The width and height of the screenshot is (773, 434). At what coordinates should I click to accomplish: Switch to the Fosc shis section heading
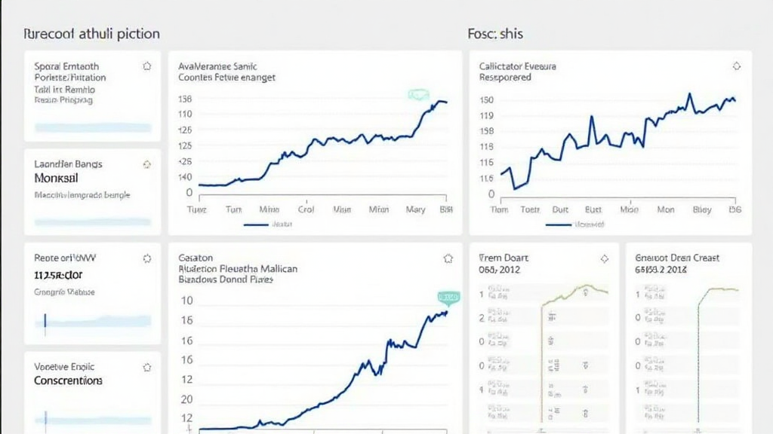(495, 34)
